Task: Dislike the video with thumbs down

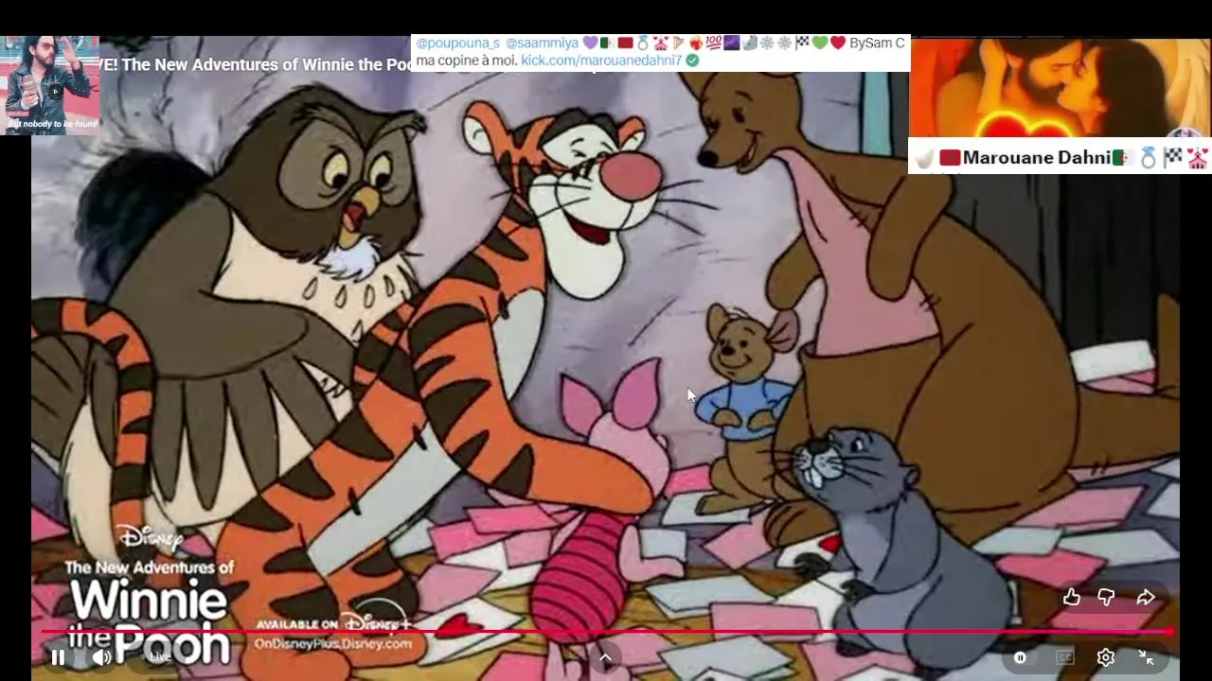Action: click(1106, 597)
